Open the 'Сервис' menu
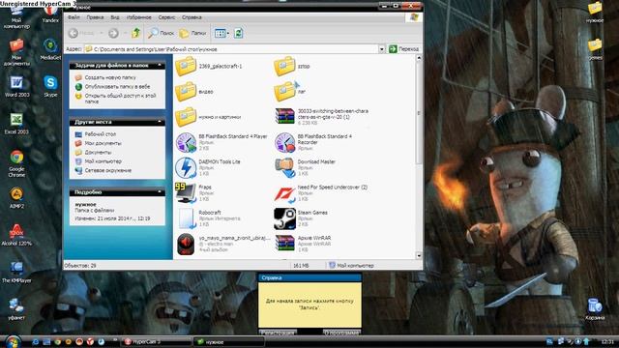Viewport: 619px width, 348px height. click(x=166, y=17)
